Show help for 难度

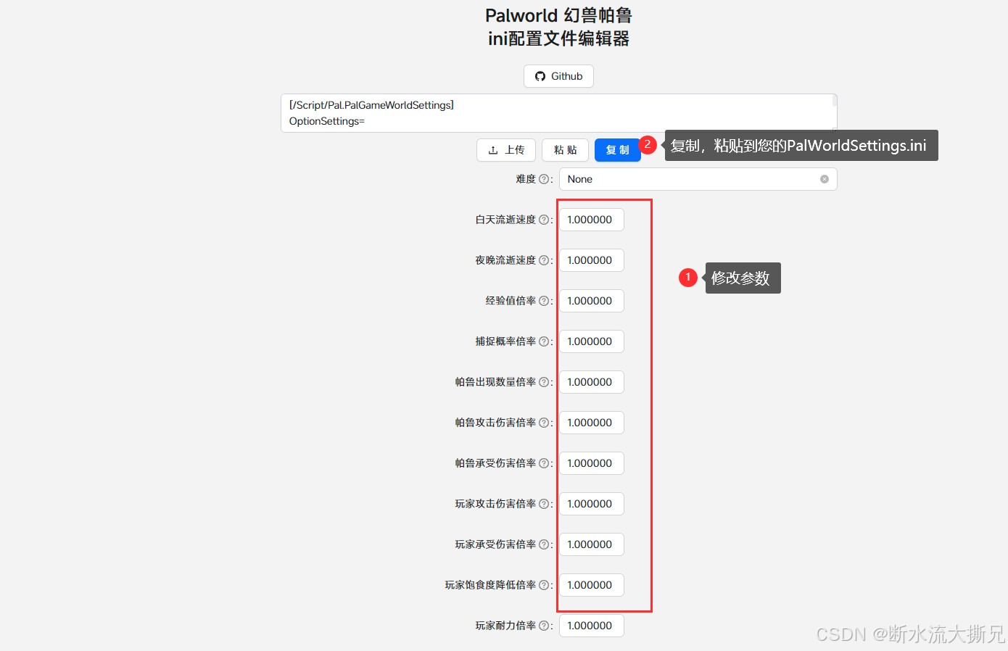tap(544, 179)
